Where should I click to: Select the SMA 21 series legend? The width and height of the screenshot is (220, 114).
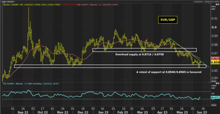[x=97, y=5]
